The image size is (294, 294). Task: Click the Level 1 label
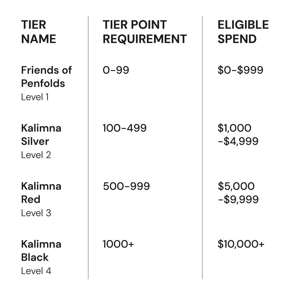coord(35,97)
